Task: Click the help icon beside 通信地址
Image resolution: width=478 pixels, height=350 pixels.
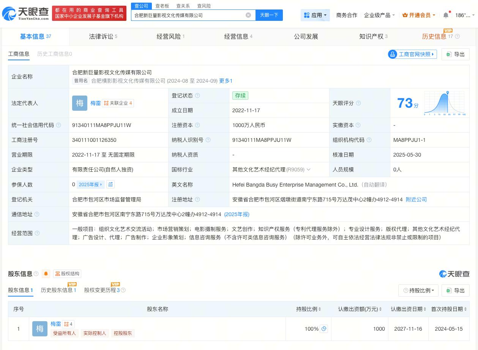Action: coord(37,214)
